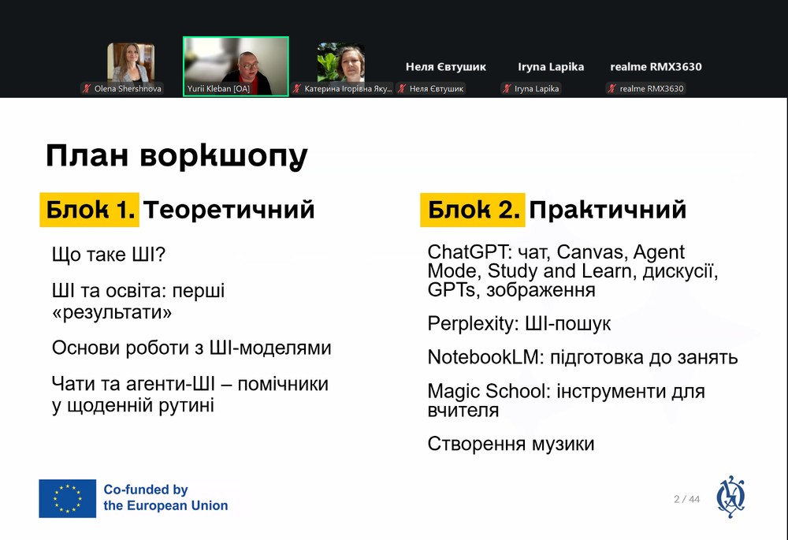The width and height of the screenshot is (788, 540).
Task: Click the realme RMX3630 participant tile
Action: (x=656, y=67)
